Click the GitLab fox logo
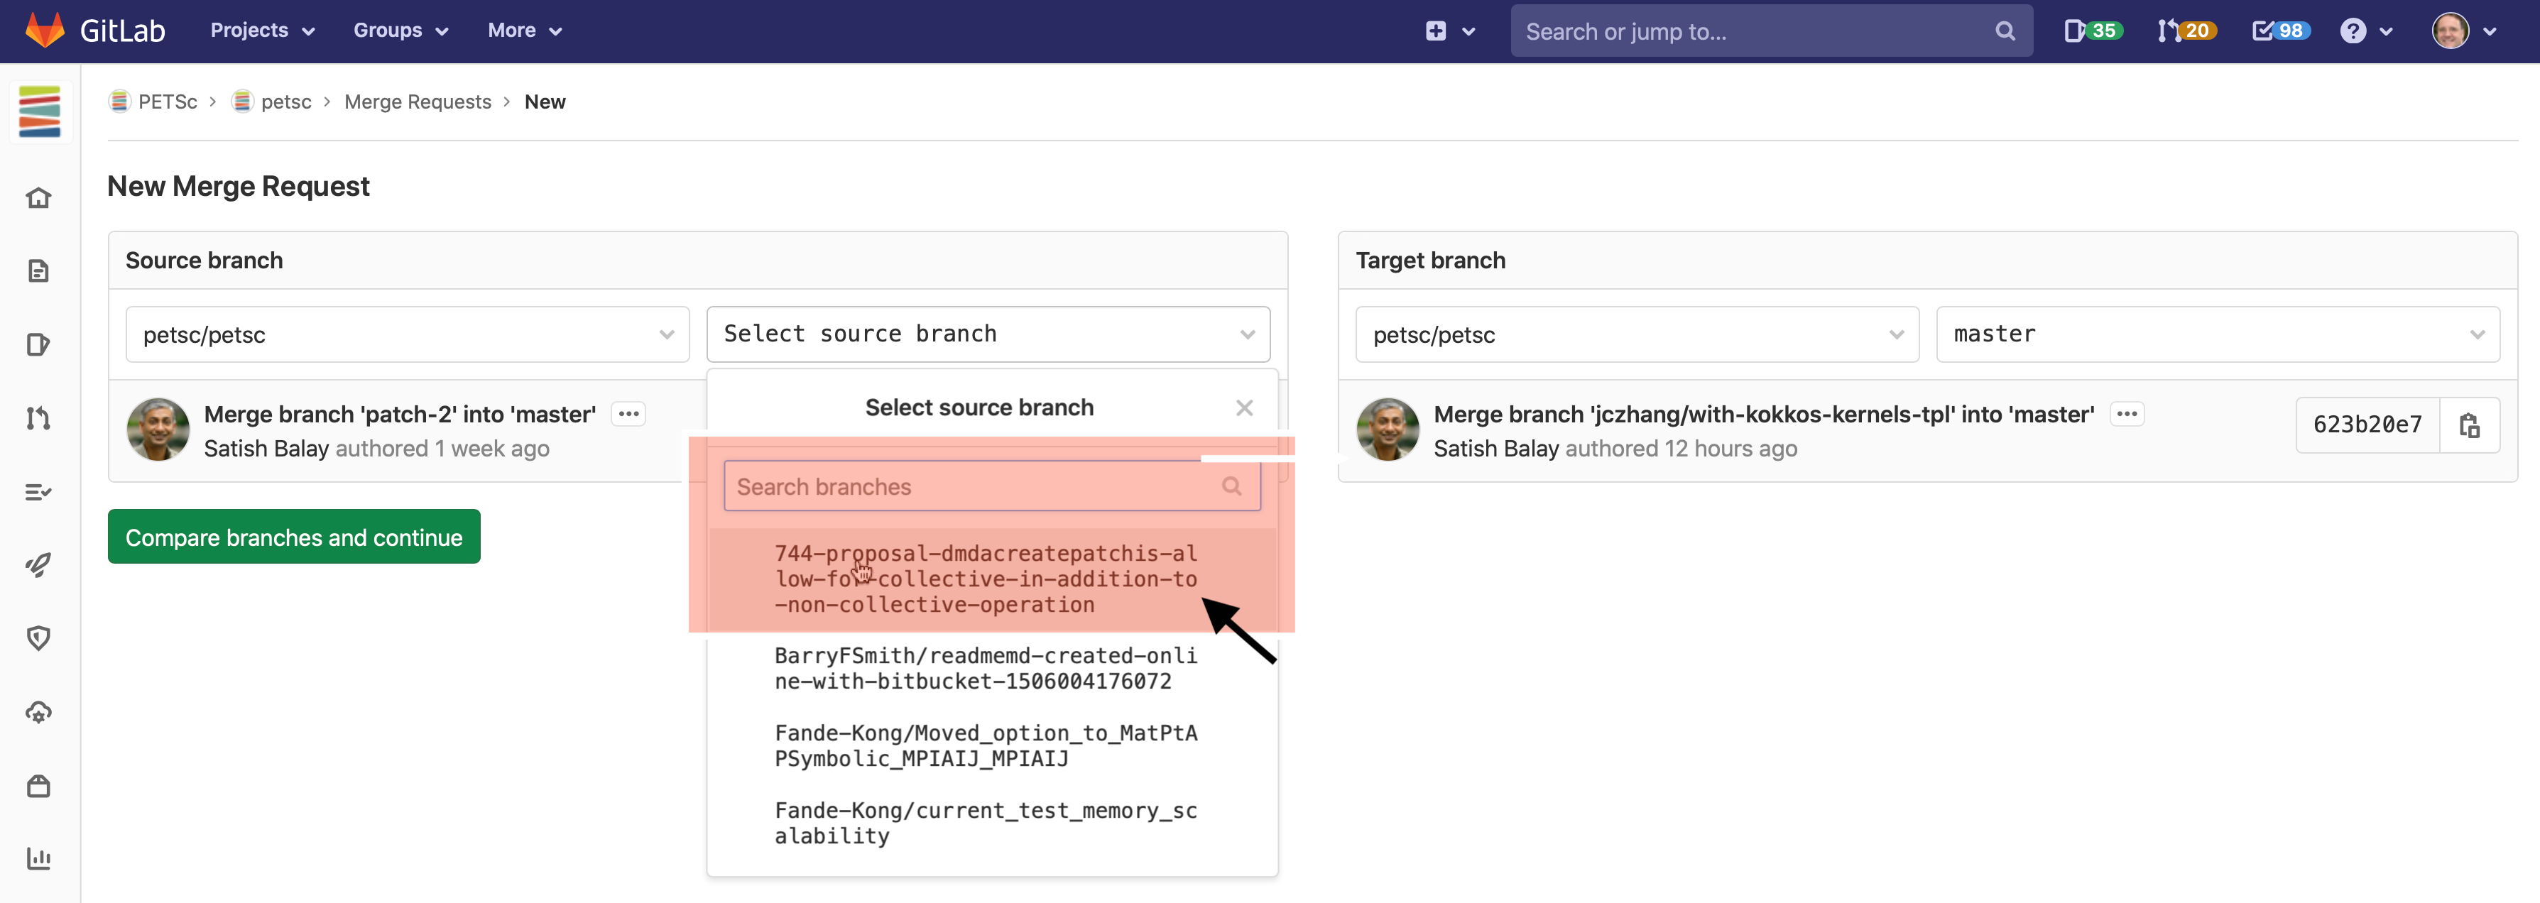 (x=44, y=31)
